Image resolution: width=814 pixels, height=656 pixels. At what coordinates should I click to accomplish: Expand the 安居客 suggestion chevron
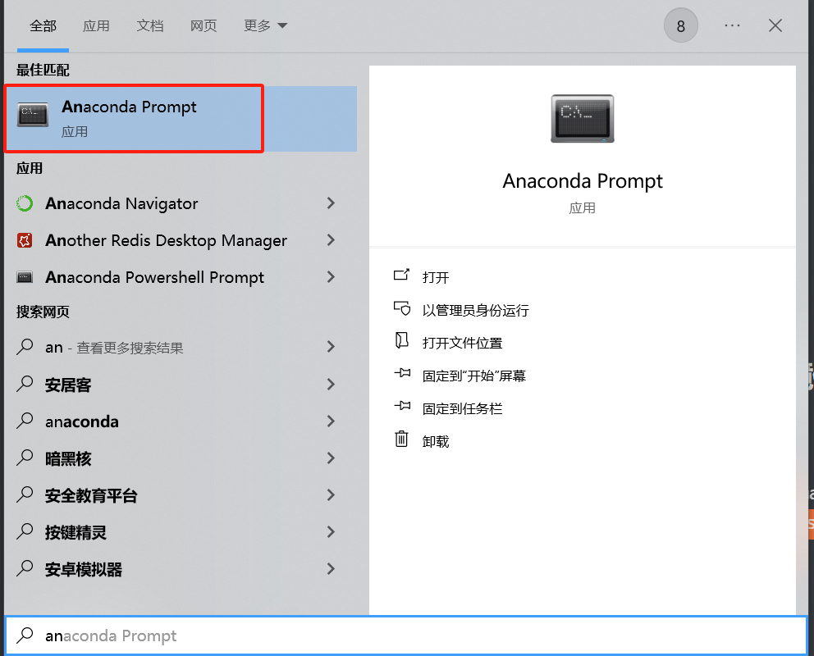(x=331, y=385)
